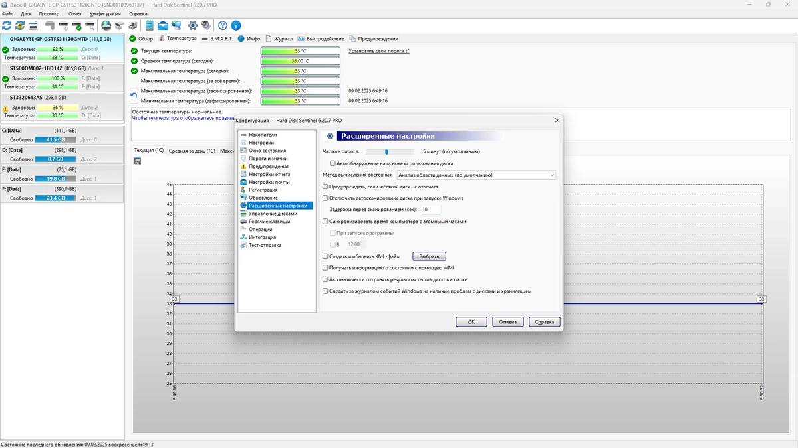Switch to the Журнал tab
Screen dimensions: 798x448
click(x=279, y=39)
